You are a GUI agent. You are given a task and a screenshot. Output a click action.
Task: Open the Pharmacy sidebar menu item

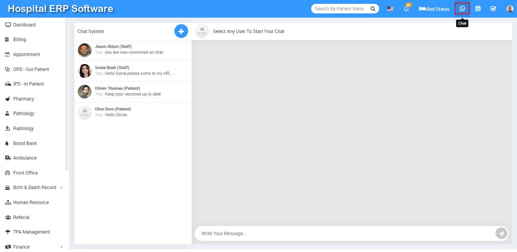pyautogui.click(x=23, y=99)
